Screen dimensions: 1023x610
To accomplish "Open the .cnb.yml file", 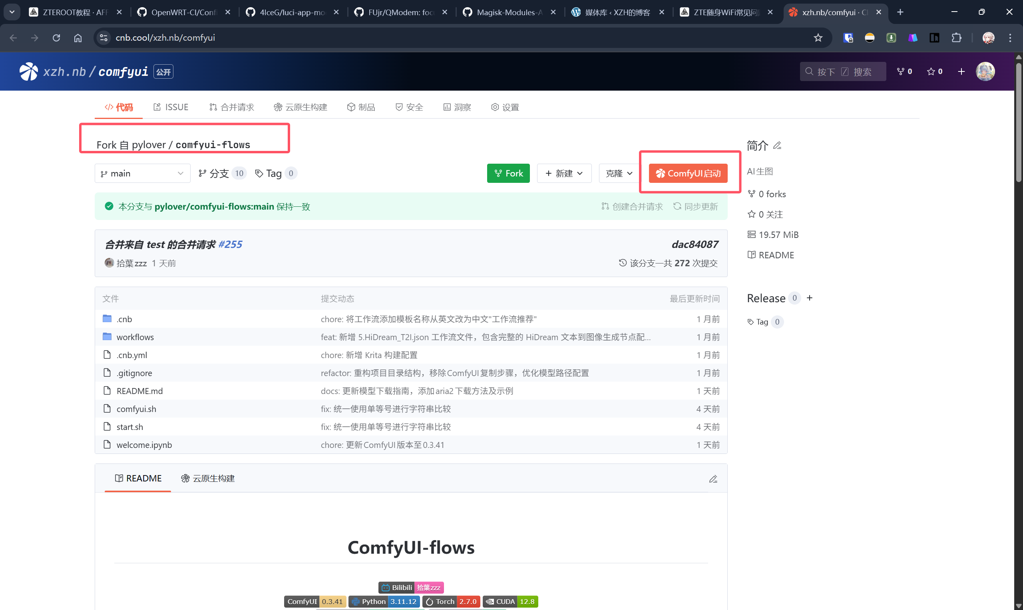I will pos(131,355).
